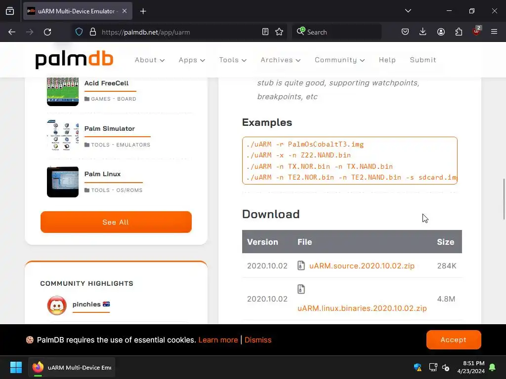Viewport: 506px width, 379px height.
Task: Click the Version column header
Action: [263, 242]
